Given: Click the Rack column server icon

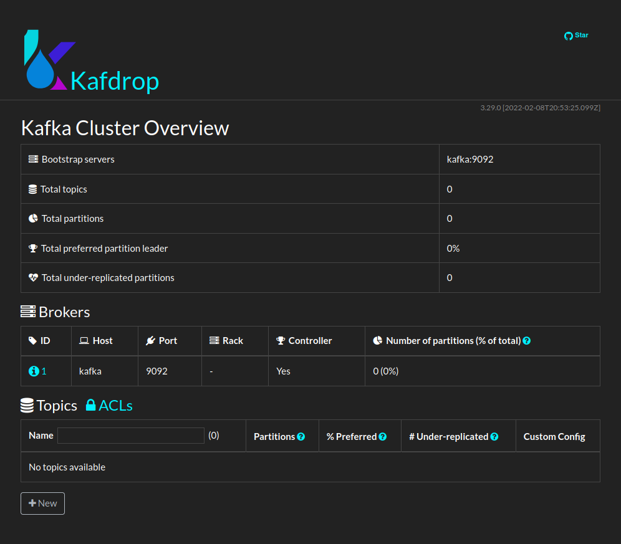Looking at the screenshot, I should [x=214, y=340].
